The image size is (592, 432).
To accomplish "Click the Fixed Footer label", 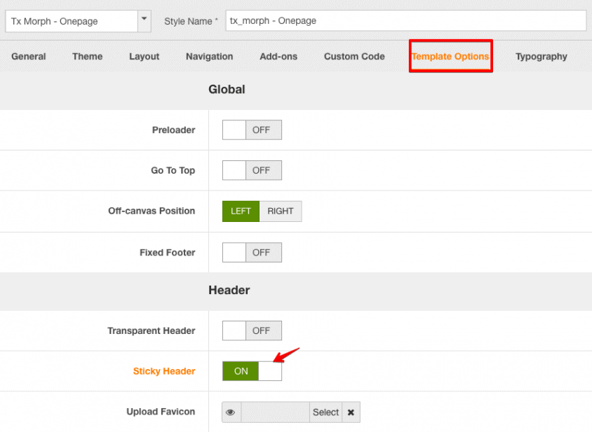I will tap(168, 253).
